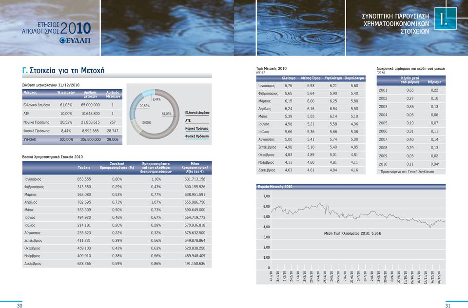Click the January volume "853.555"
This screenshot has height=308, width=468.
(84, 179)
